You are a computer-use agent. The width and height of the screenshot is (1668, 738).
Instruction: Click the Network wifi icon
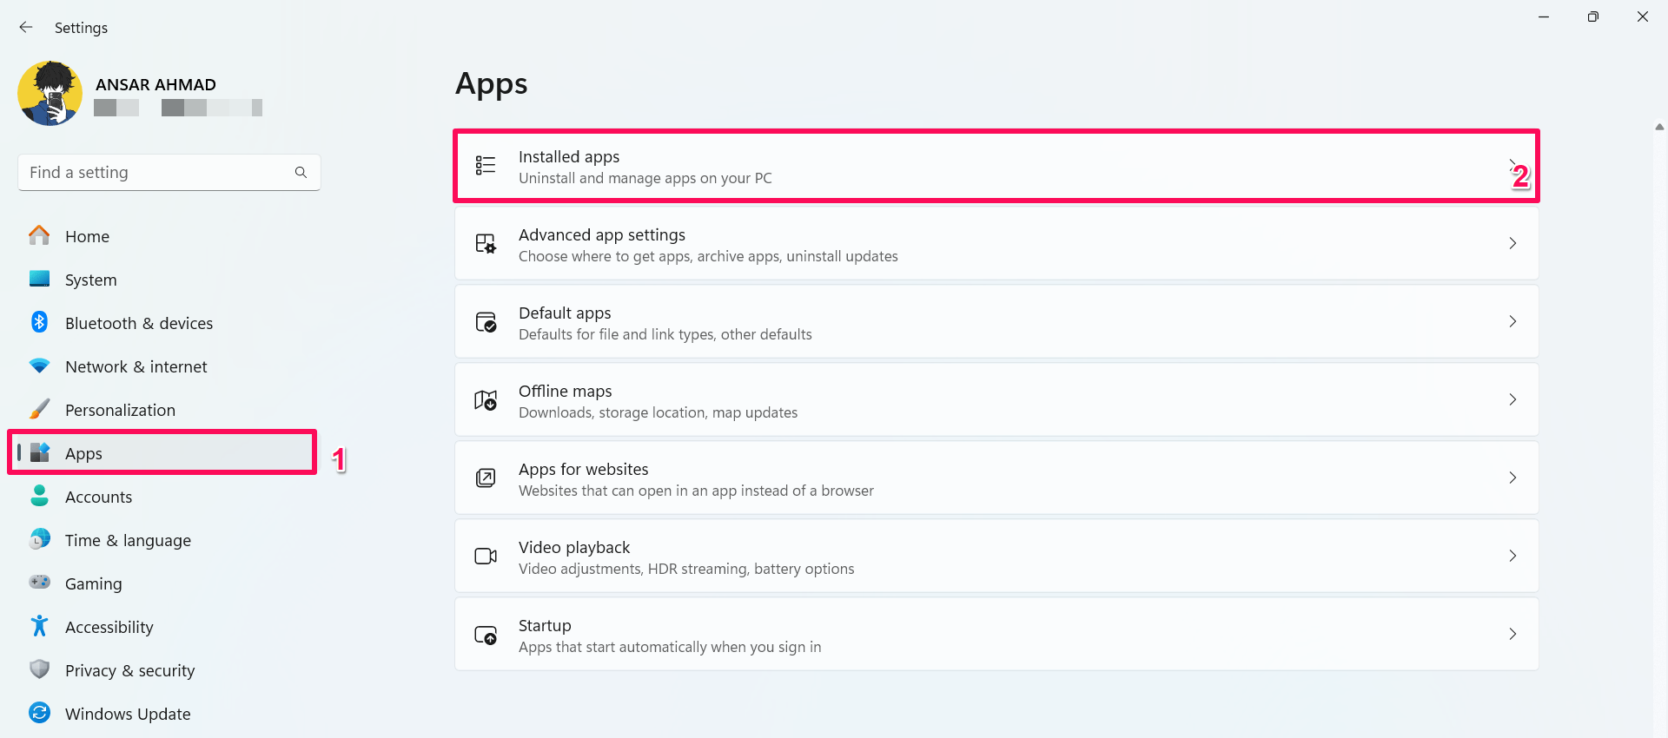point(39,366)
